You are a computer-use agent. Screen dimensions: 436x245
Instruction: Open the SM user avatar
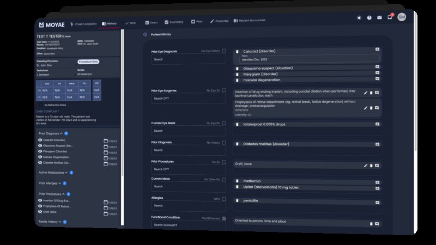pyautogui.click(x=402, y=17)
